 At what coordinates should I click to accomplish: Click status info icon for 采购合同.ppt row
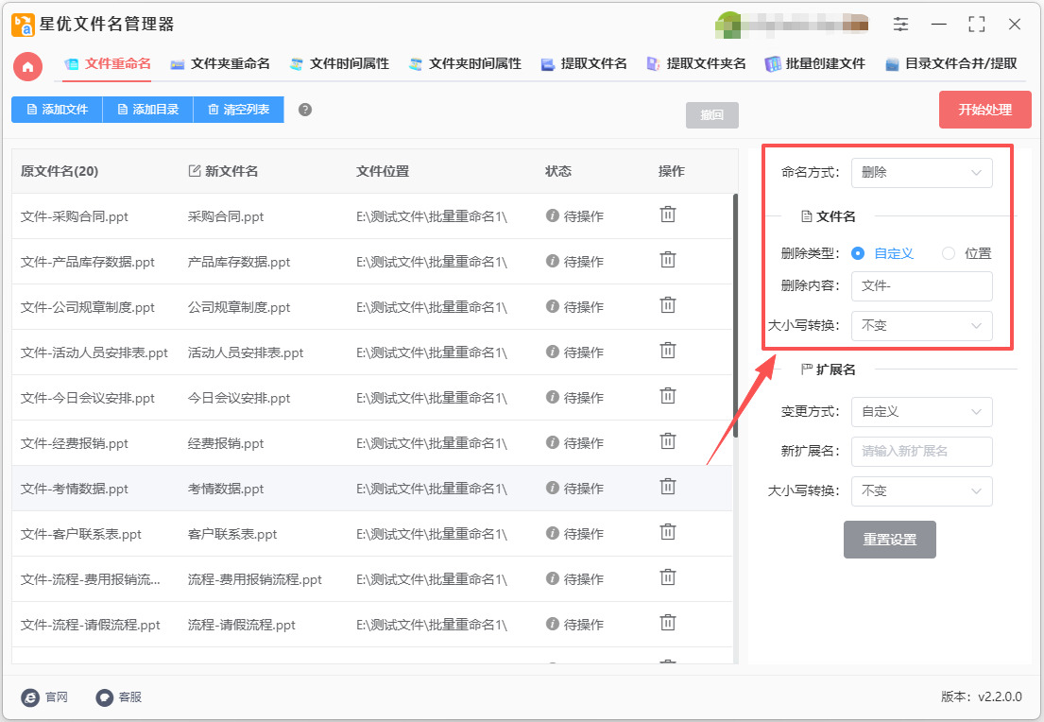click(x=552, y=215)
